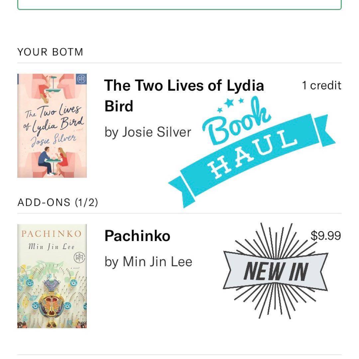Click author link 'by Josie Silver'
359x359 pixels.
tap(148, 132)
